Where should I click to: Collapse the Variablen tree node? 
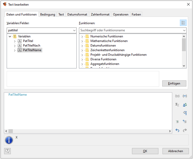pyautogui.click(x=10, y=36)
